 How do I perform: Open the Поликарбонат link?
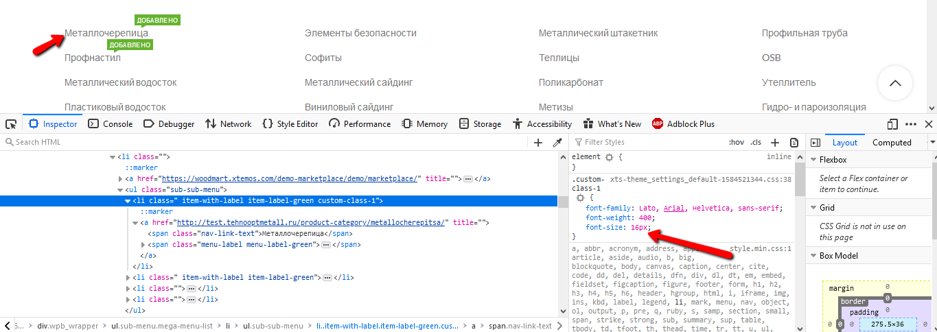coord(571,82)
